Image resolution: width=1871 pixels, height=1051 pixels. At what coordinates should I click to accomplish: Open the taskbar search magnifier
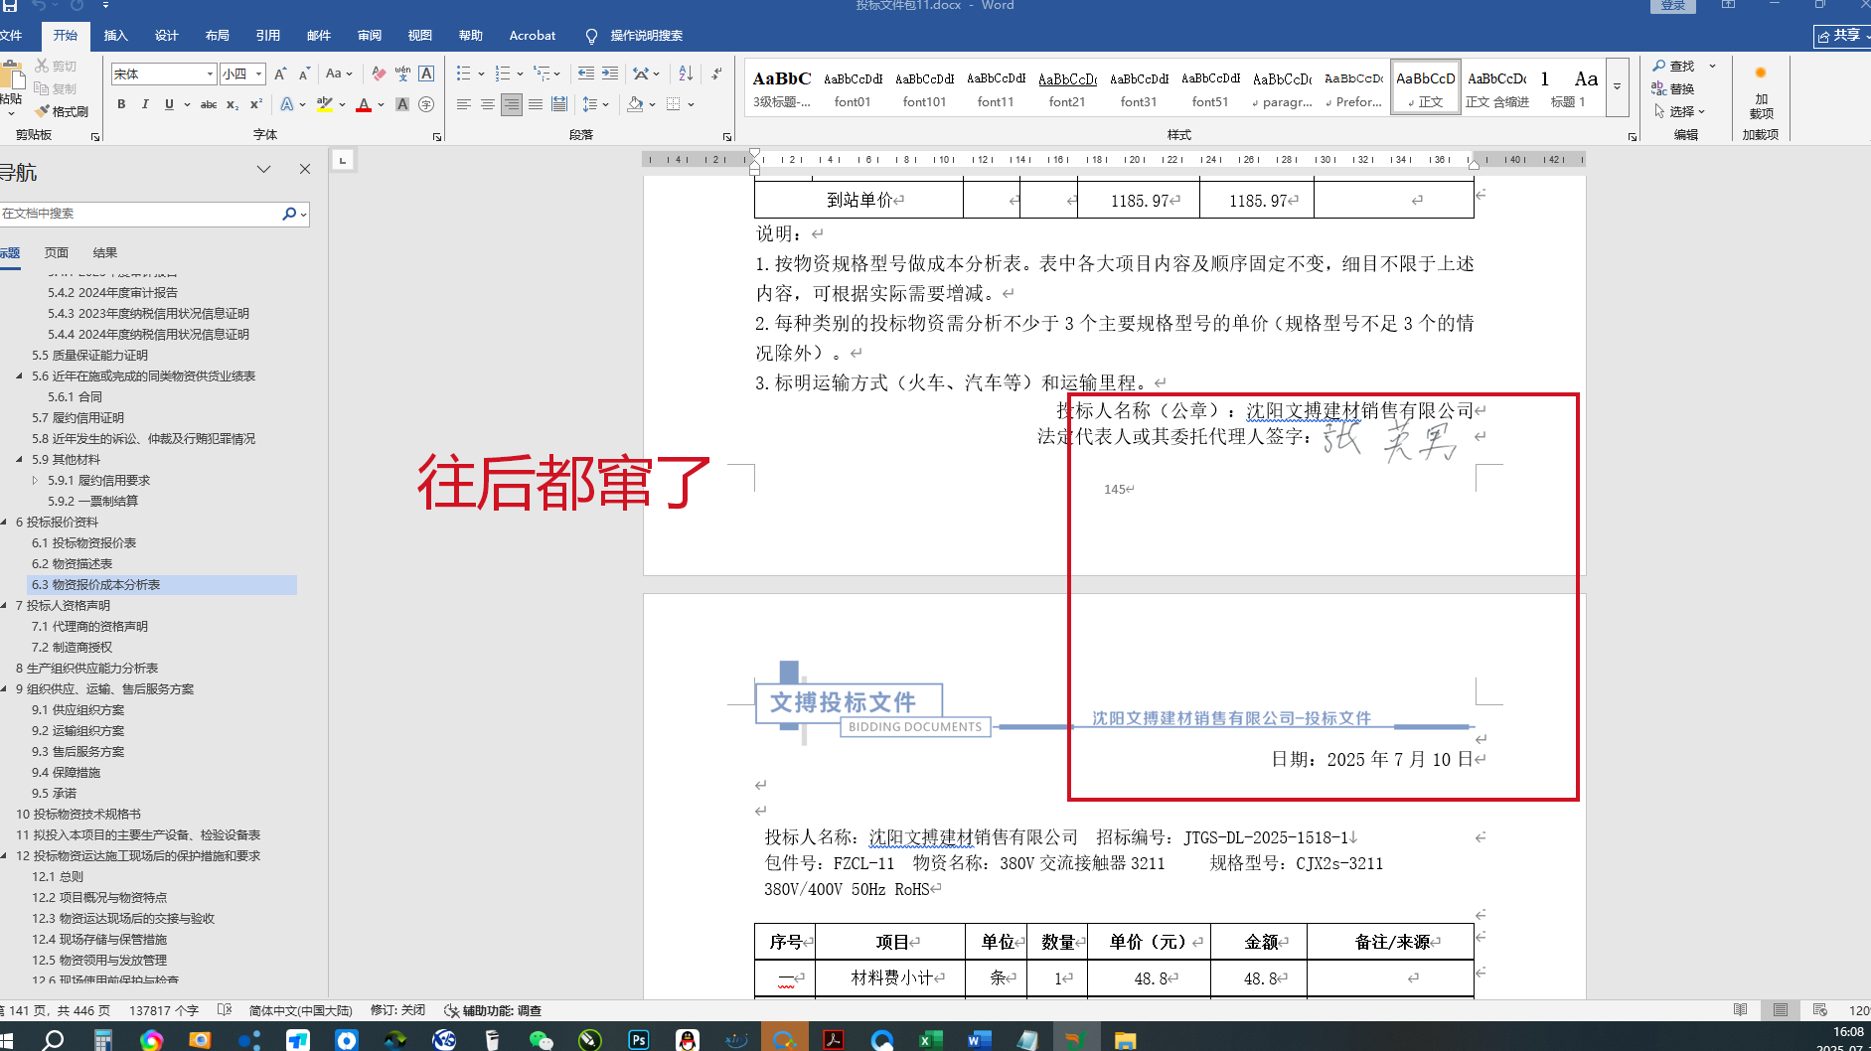54,1039
